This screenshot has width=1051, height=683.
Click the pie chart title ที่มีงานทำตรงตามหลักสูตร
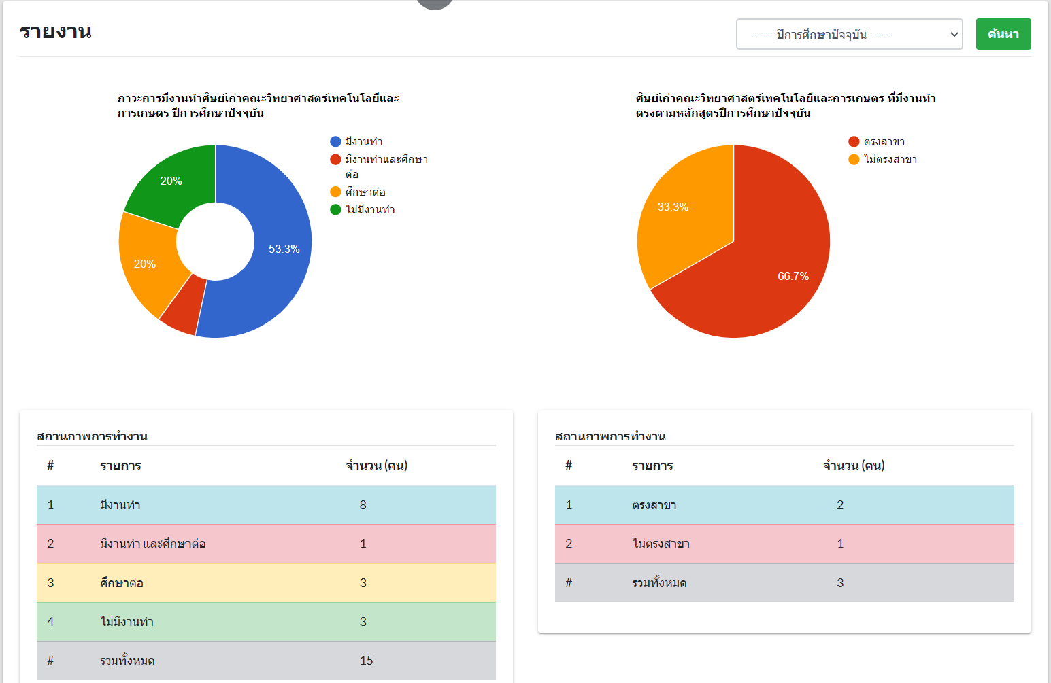tap(786, 105)
